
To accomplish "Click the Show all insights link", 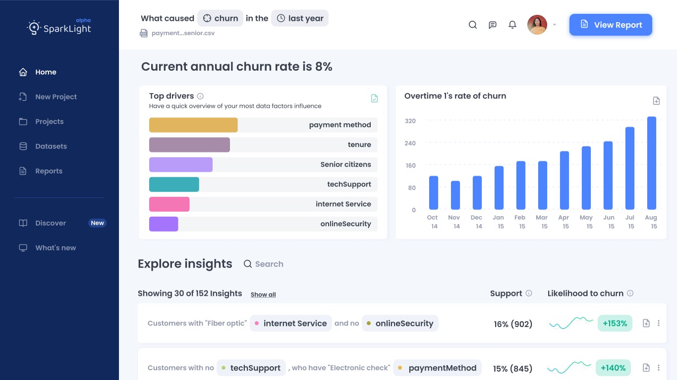I will (263, 294).
